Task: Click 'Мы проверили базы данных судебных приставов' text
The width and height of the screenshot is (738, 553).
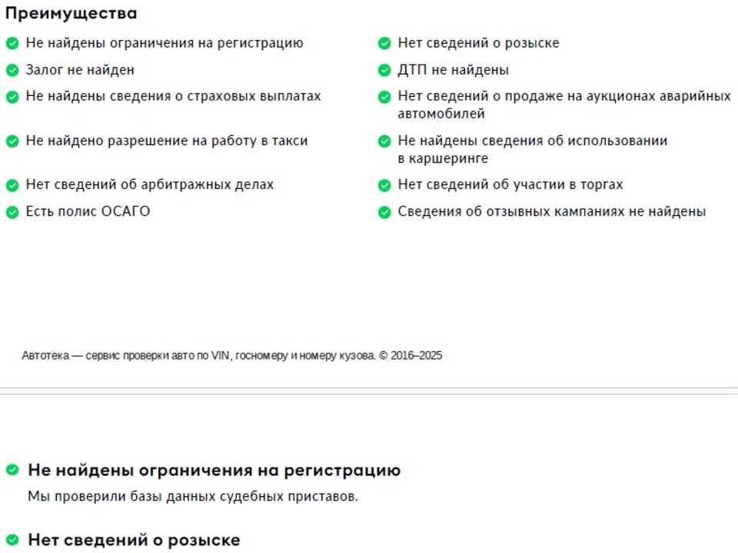Action: point(193,497)
